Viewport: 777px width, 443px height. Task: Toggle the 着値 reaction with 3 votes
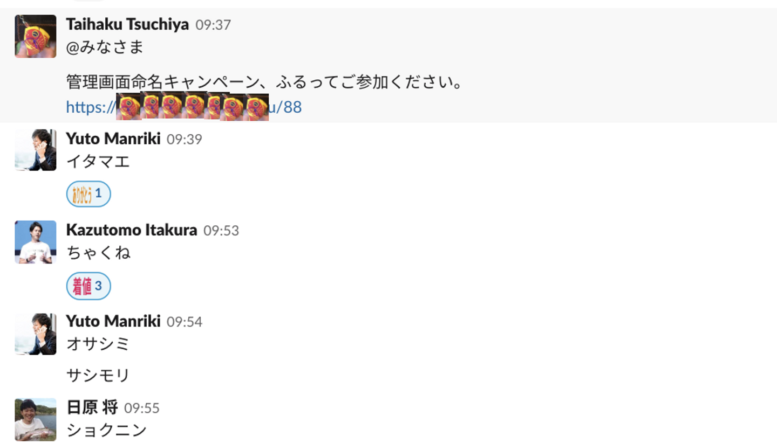click(x=88, y=286)
